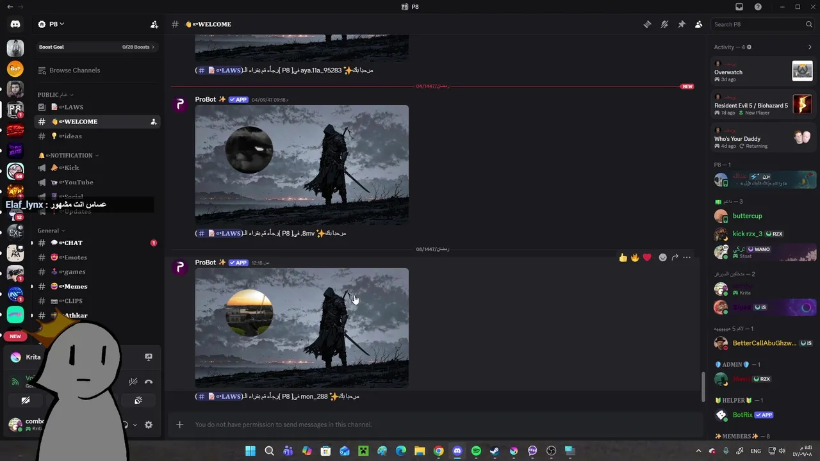Open the Emotes channel
Viewport: 820px width, 461px height.
[96, 257]
